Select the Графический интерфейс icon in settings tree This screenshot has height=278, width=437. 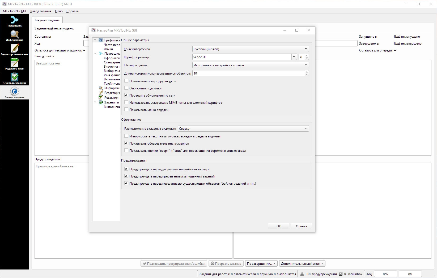(101, 40)
